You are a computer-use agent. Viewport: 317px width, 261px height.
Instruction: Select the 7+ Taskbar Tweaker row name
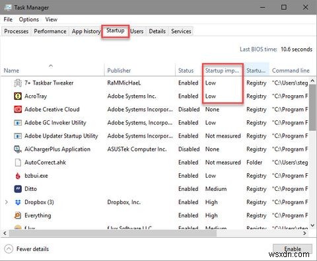pos(49,83)
